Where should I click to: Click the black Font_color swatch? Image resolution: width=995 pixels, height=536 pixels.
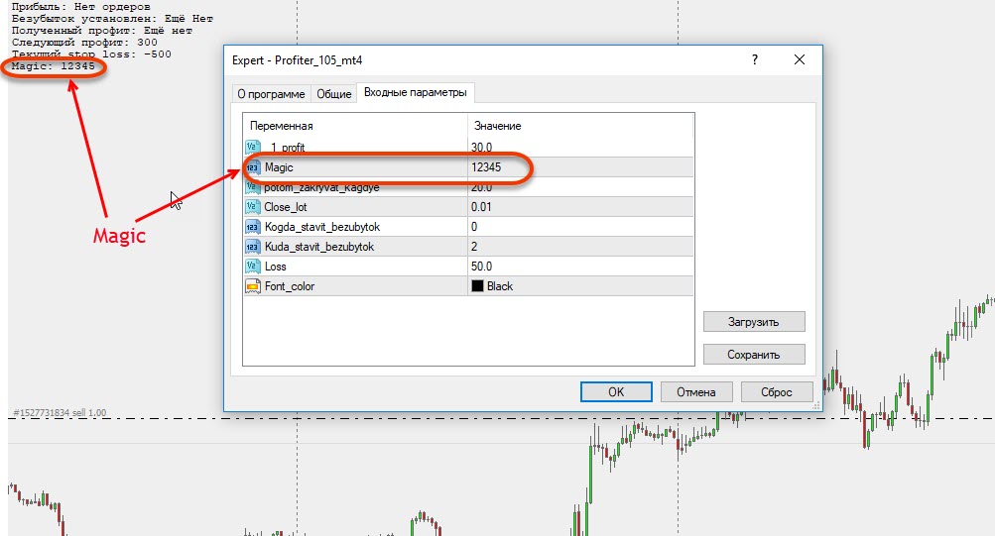(x=477, y=285)
